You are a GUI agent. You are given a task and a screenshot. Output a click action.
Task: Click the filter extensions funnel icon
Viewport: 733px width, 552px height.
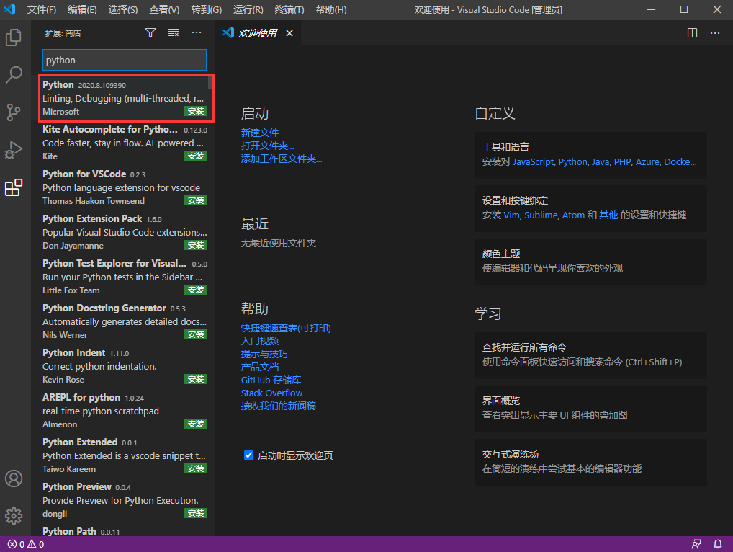point(150,32)
